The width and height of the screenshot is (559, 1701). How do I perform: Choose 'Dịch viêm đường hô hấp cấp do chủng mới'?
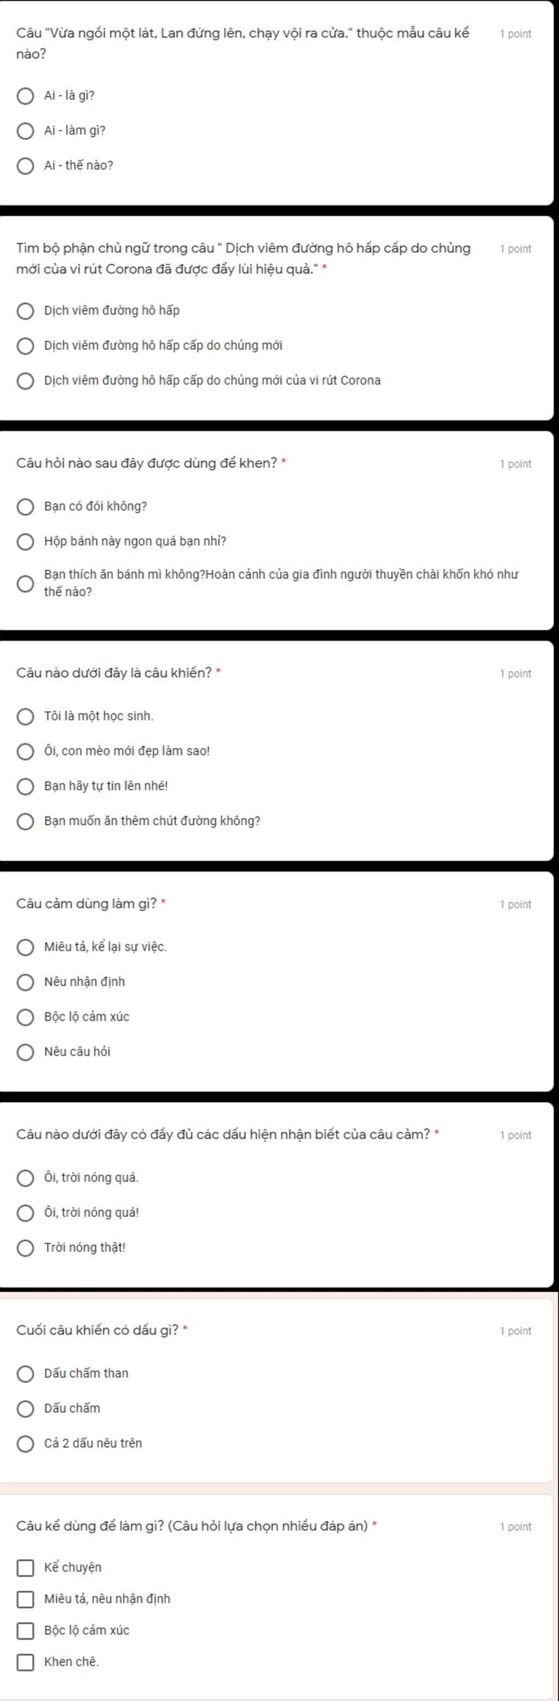click(x=25, y=346)
